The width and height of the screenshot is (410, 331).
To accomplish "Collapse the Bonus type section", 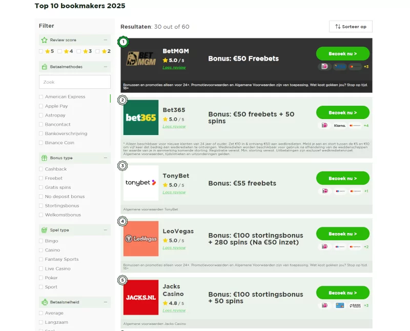I will coord(106,158).
